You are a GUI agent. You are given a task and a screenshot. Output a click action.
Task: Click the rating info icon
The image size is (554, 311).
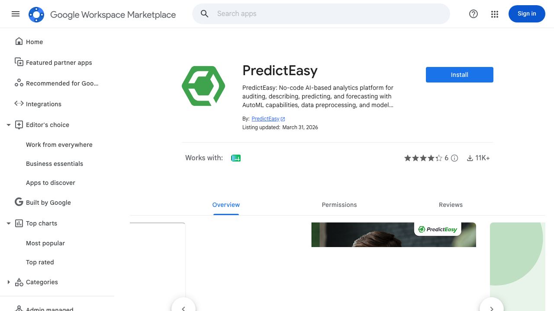point(454,158)
